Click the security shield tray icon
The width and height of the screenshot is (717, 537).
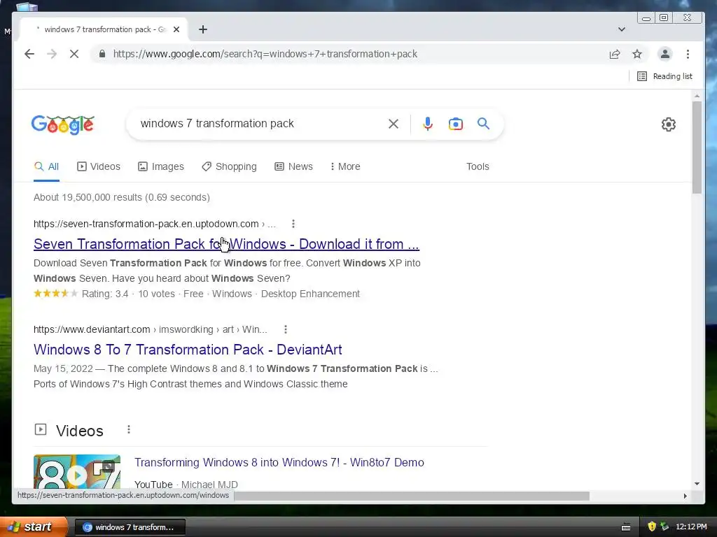(652, 527)
